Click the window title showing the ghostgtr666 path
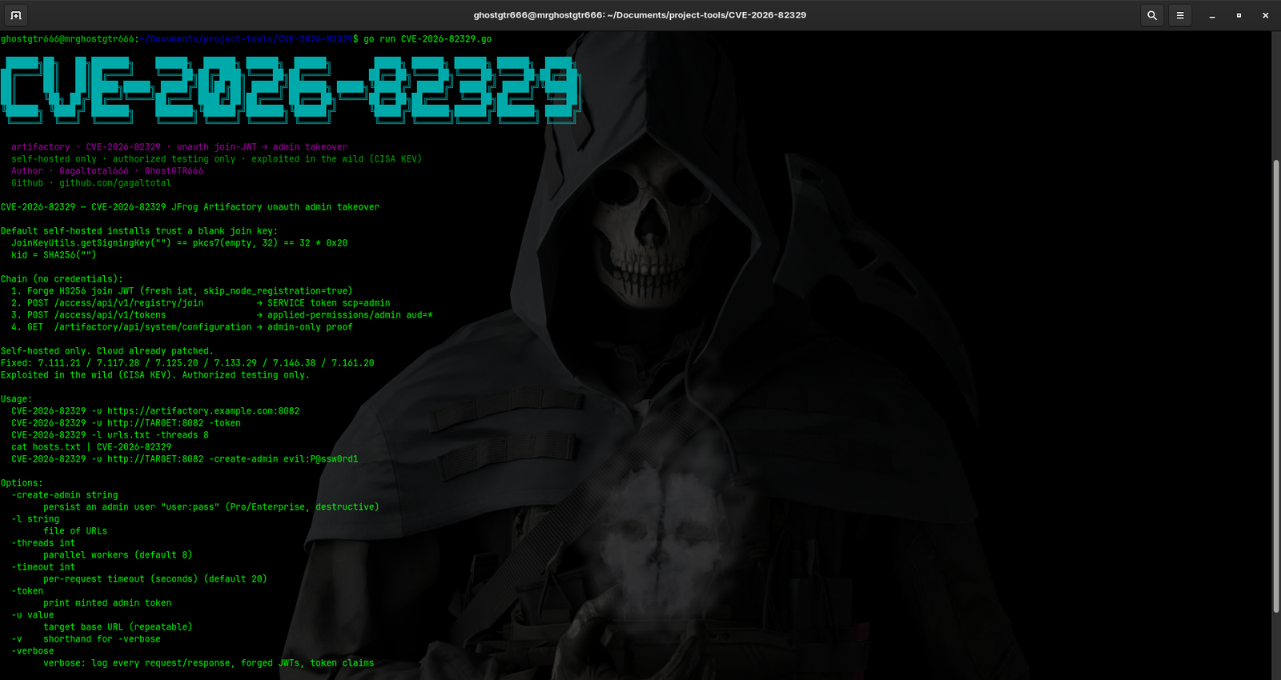The image size is (1281, 680). click(640, 15)
